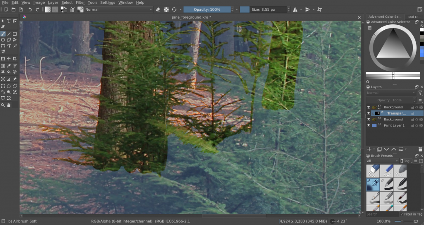This screenshot has height=225, width=424.
Task: Click the eraser mode icon
Action: (158, 10)
